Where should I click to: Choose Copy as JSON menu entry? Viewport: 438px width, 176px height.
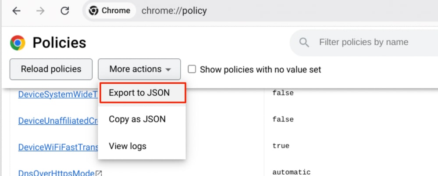[x=137, y=119]
